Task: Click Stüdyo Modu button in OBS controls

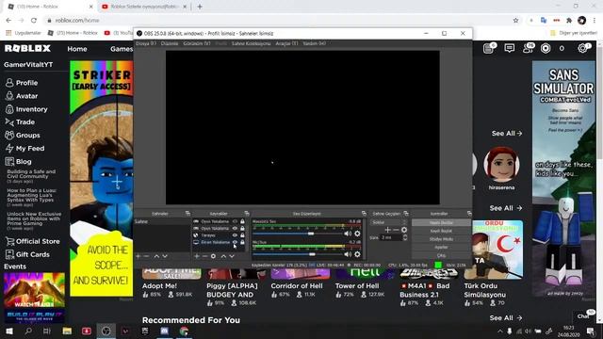Action: [x=441, y=239]
